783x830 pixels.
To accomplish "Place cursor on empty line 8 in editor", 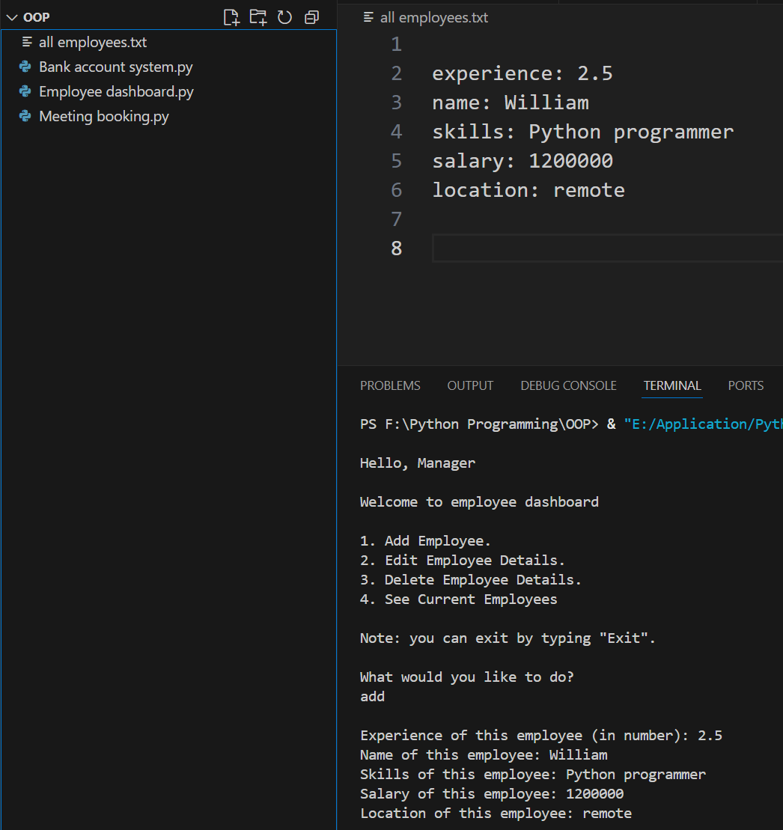I will (599, 248).
